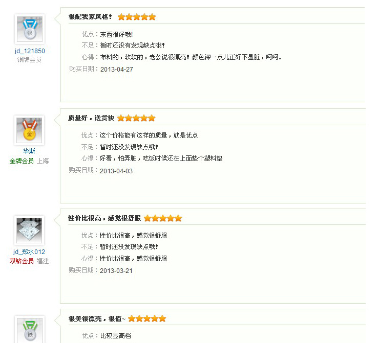
Task: Open review title 性价比很高，感觉很舒服
Action: pos(104,218)
